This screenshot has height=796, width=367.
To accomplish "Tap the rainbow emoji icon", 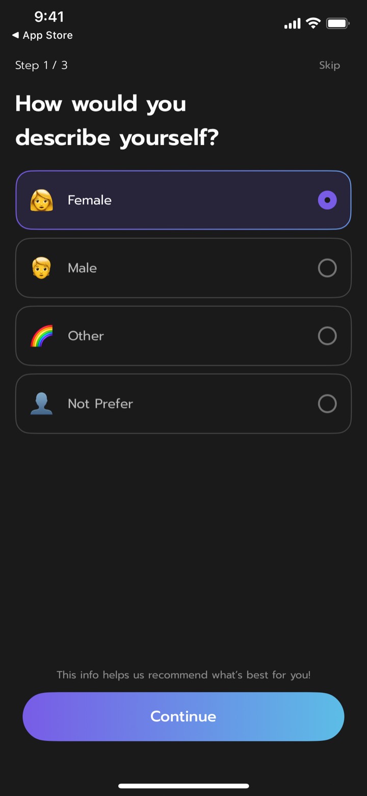I will (41, 336).
